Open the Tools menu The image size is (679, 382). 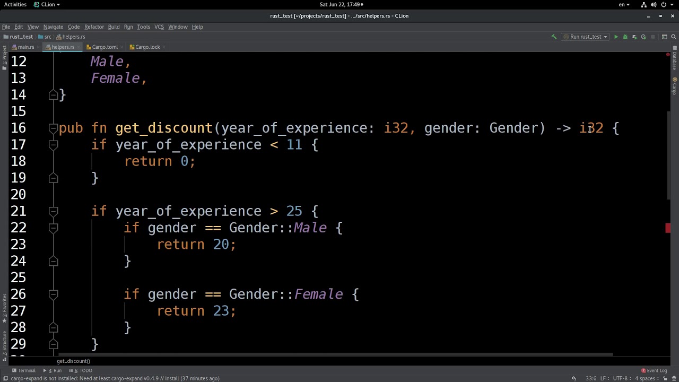pyautogui.click(x=143, y=27)
